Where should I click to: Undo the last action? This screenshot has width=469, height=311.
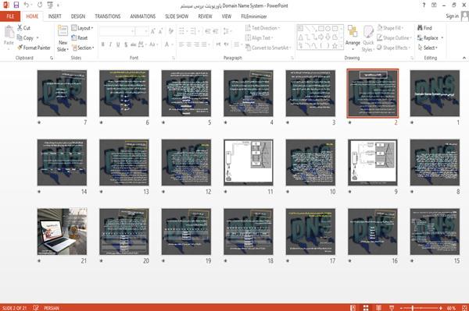[x=27, y=5]
